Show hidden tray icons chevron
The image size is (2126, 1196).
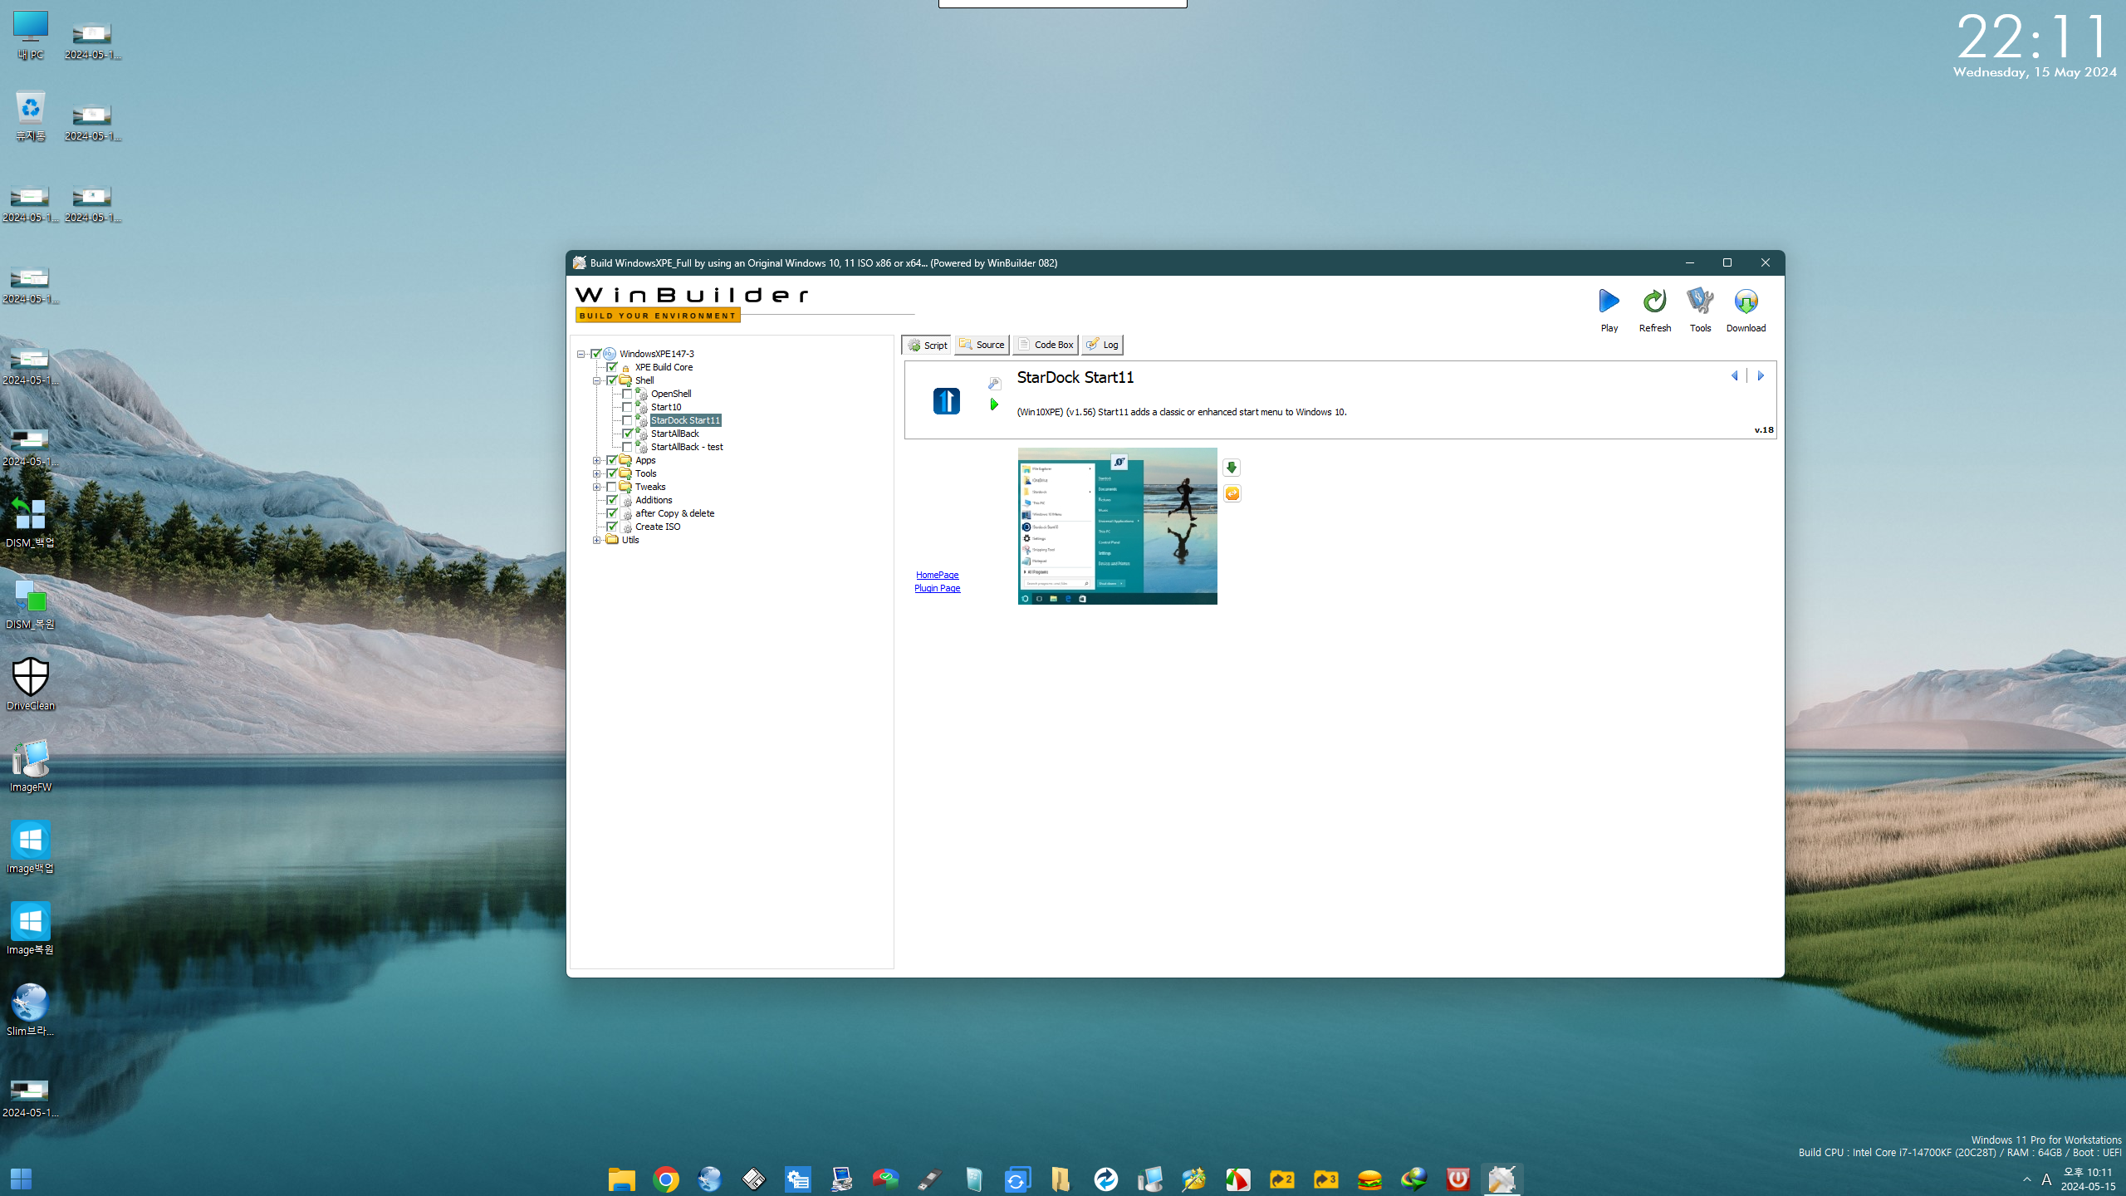click(2027, 1179)
